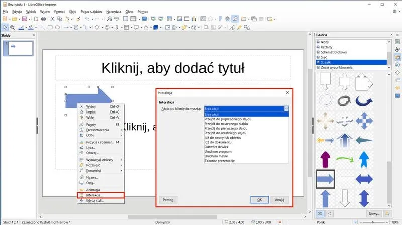Screen dimensions: 402x225
Task: Expand the Wyrównaj obiekty submenu
Action: click(101, 160)
